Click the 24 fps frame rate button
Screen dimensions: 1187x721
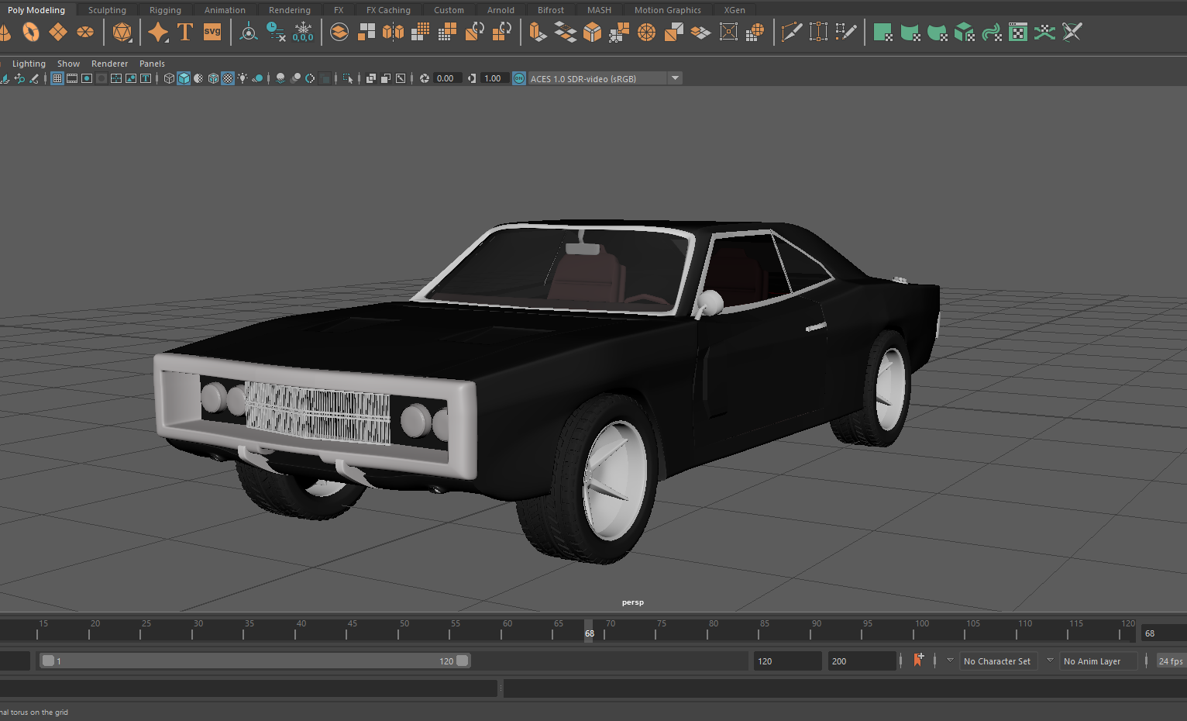[1170, 661]
